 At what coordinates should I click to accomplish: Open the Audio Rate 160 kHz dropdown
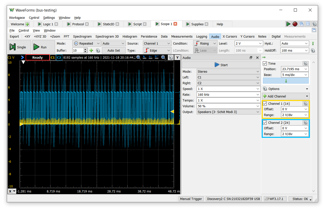(x=228, y=95)
